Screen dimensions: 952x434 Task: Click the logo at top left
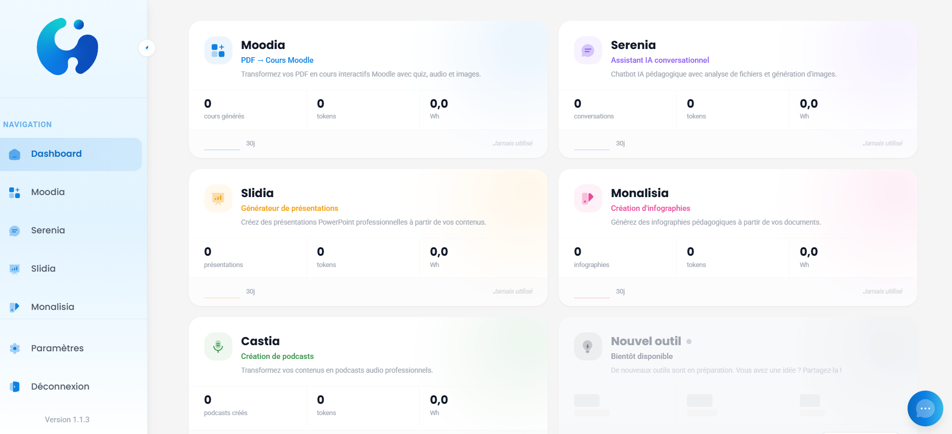67,46
